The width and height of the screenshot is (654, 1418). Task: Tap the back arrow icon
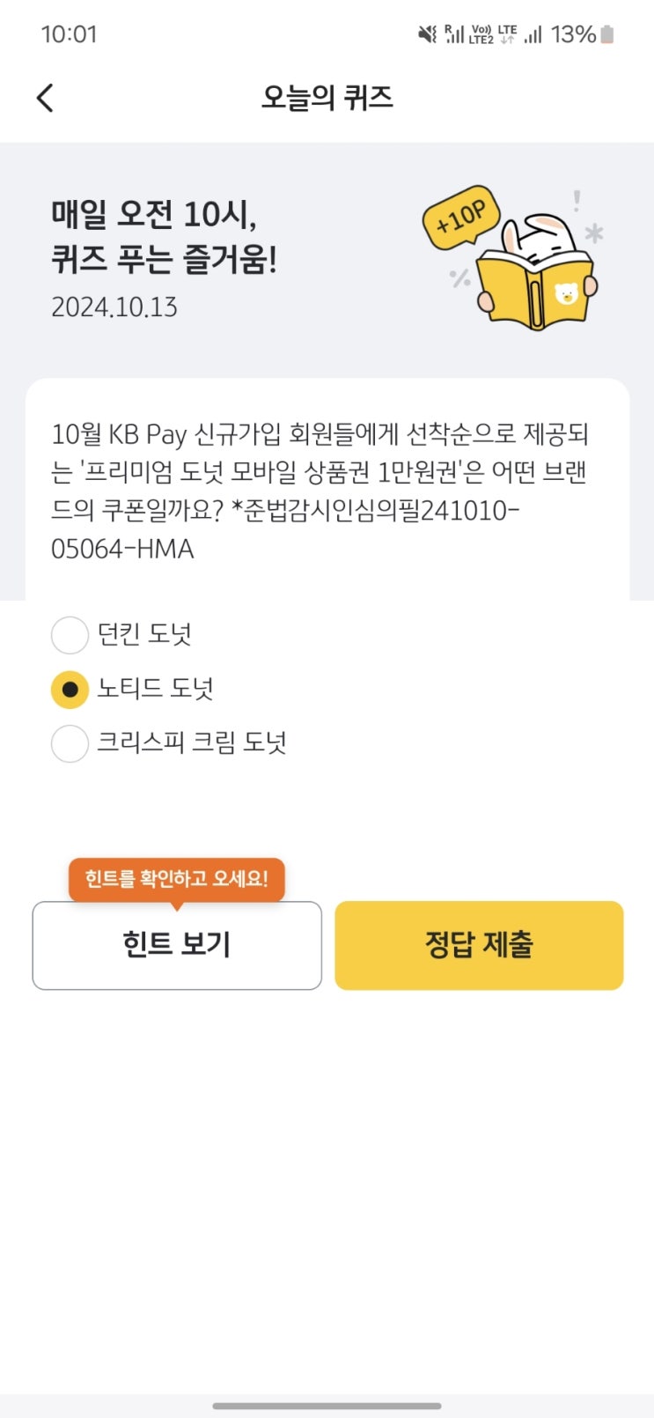46,98
